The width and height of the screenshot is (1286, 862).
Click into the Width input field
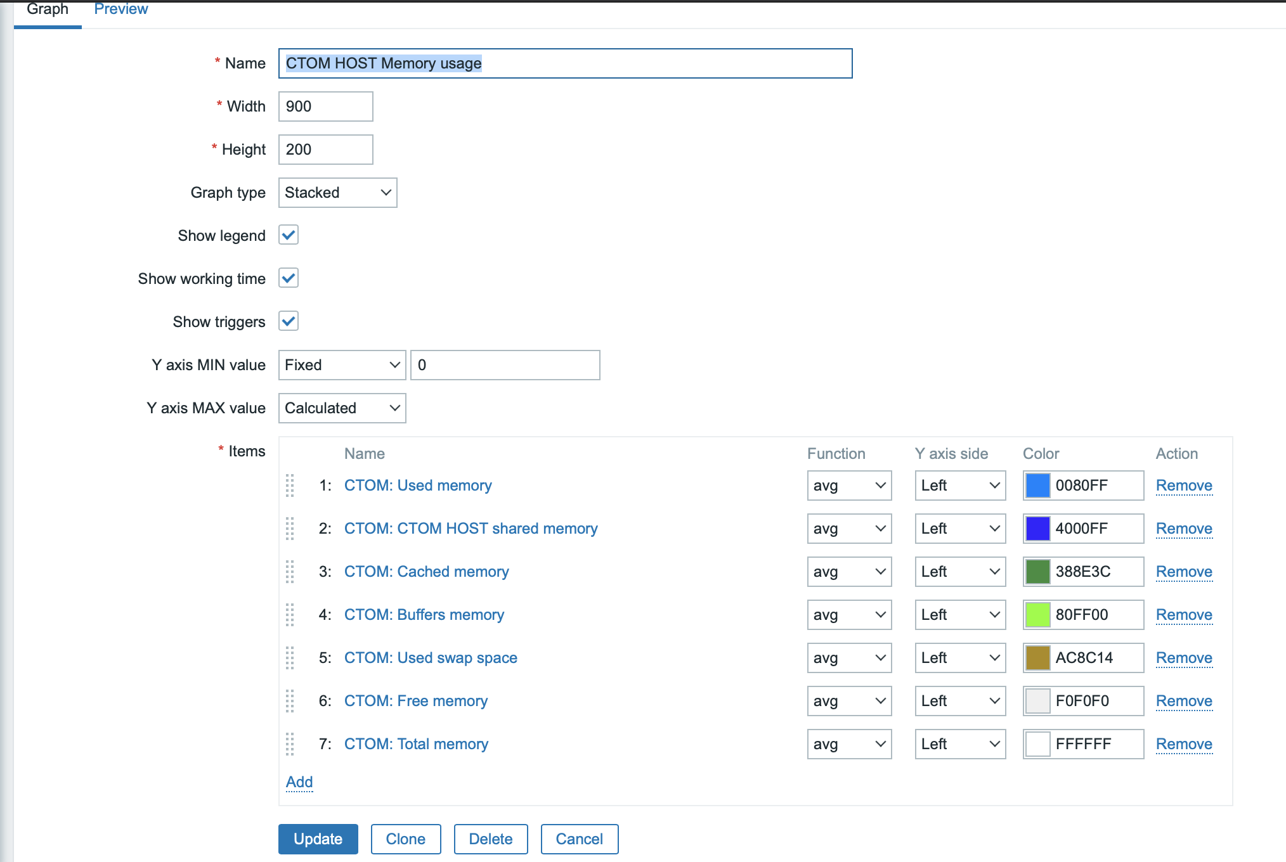[x=325, y=106]
